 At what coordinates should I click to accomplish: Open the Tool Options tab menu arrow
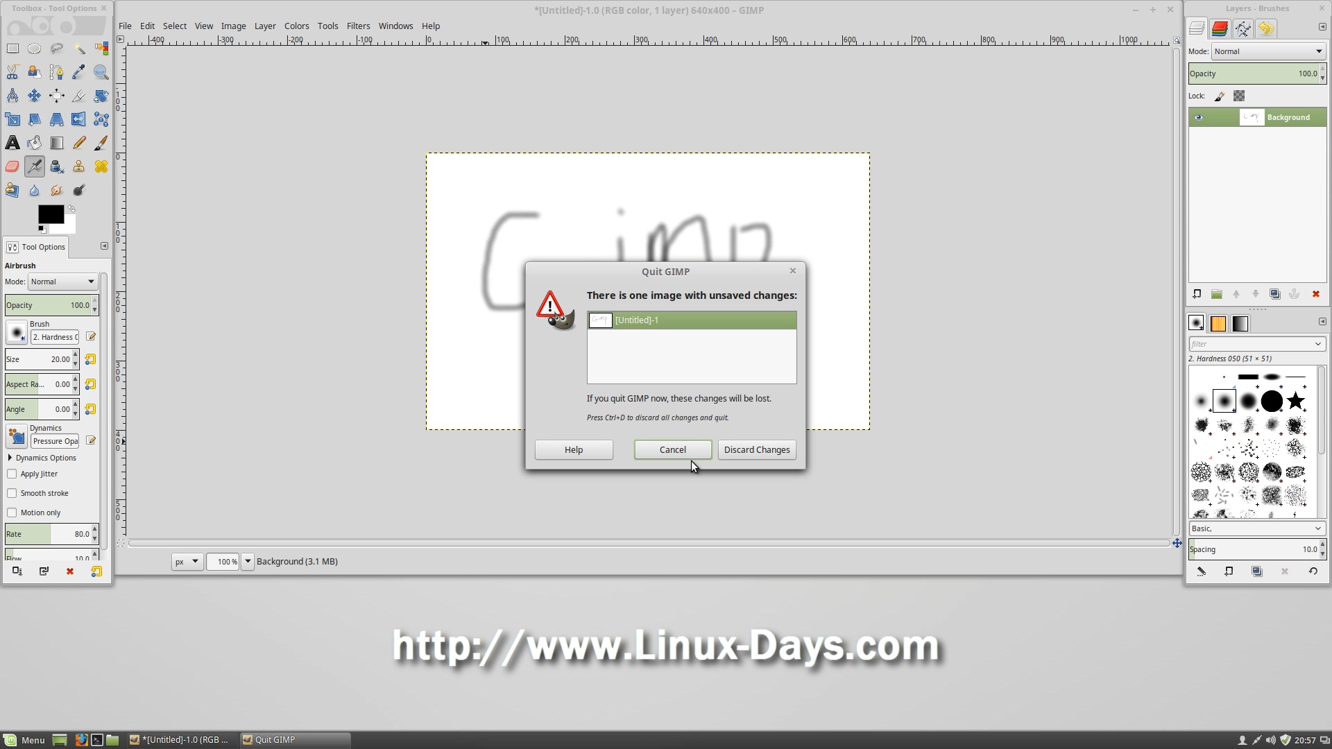point(104,246)
